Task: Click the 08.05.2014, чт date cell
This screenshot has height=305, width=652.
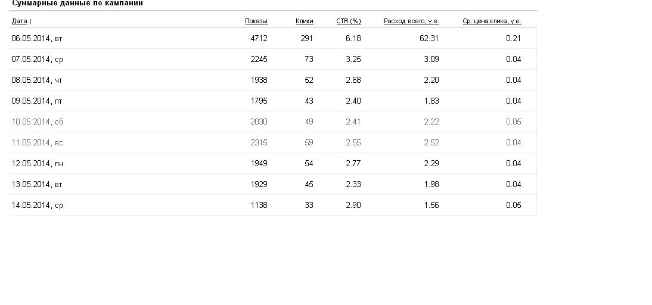Action: 37,80
